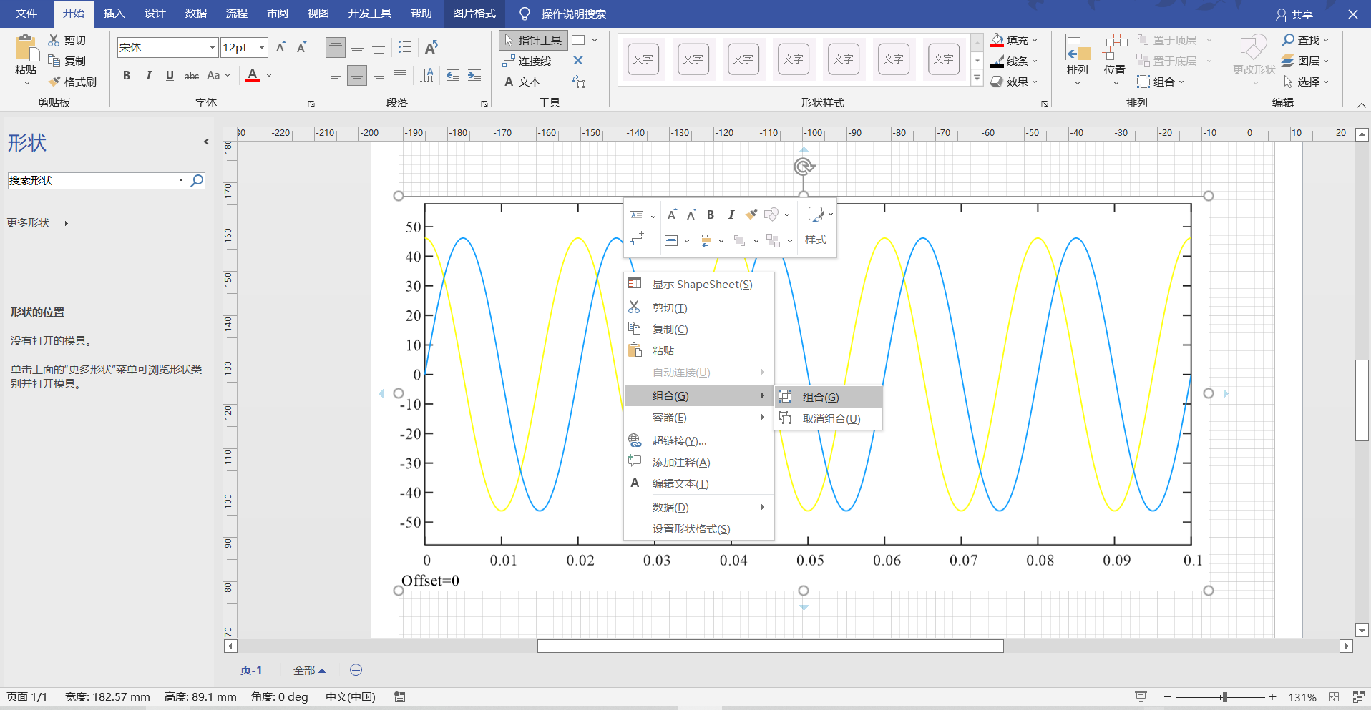
Task: Open the ribbon Group (组合) dropdown
Action: pos(1161,82)
